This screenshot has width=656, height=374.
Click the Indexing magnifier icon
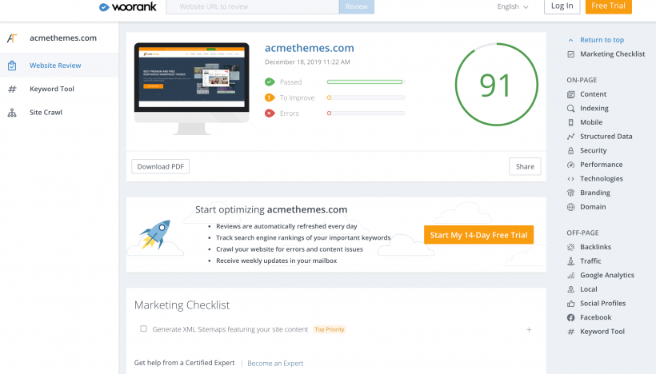570,109
